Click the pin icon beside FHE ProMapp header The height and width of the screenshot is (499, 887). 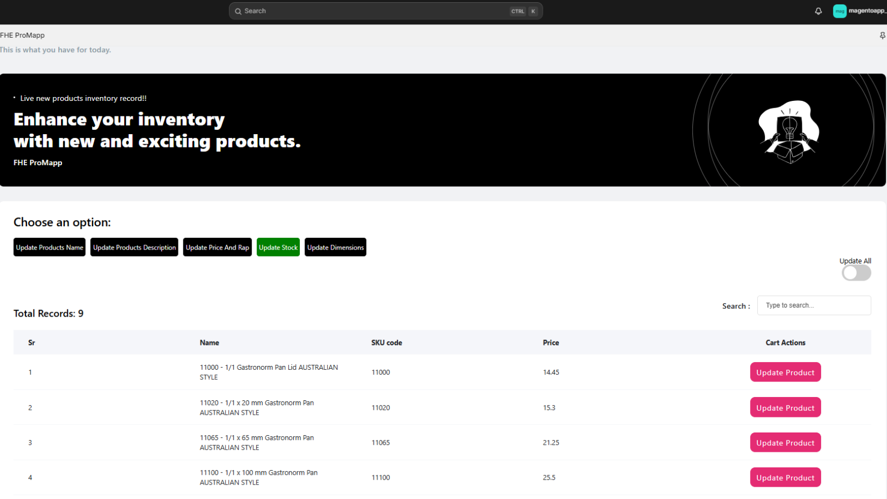pyautogui.click(x=883, y=35)
